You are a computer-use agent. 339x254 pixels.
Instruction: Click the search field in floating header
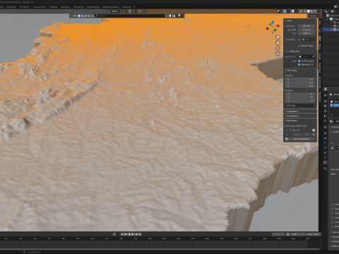pyautogui.click(x=130, y=16)
